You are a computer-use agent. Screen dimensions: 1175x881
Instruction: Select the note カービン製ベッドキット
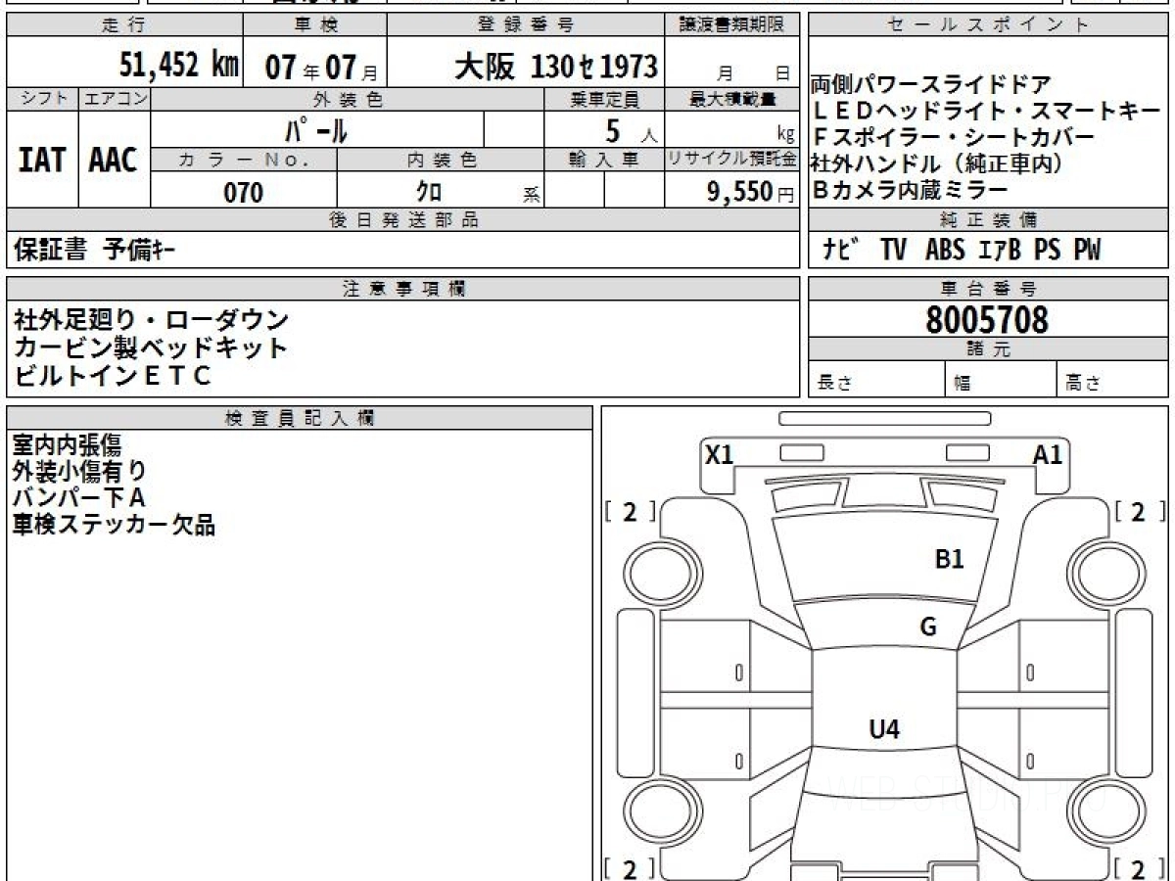[150, 347]
